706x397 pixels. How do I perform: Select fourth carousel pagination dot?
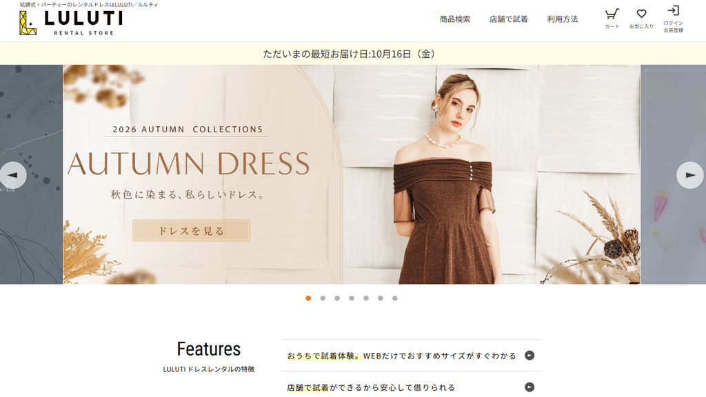[352, 298]
